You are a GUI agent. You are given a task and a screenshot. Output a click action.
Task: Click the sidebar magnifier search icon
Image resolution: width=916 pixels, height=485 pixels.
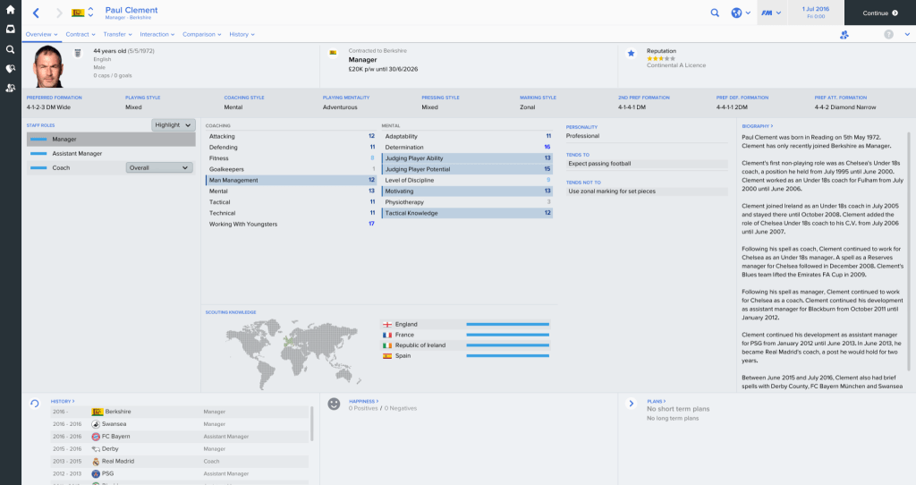click(x=10, y=49)
